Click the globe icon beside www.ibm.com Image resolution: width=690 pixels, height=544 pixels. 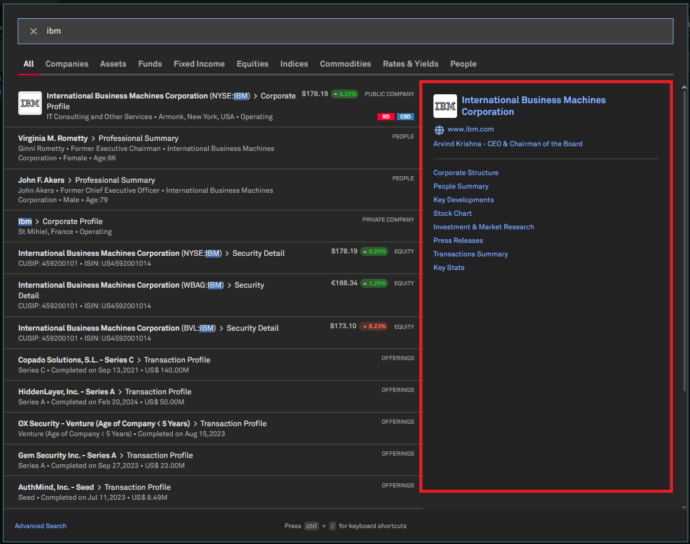tap(439, 130)
